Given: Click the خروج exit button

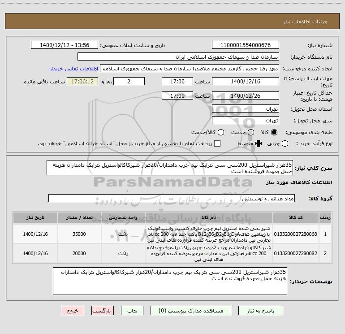Looking at the screenshot, I should click(x=73, y=310).
